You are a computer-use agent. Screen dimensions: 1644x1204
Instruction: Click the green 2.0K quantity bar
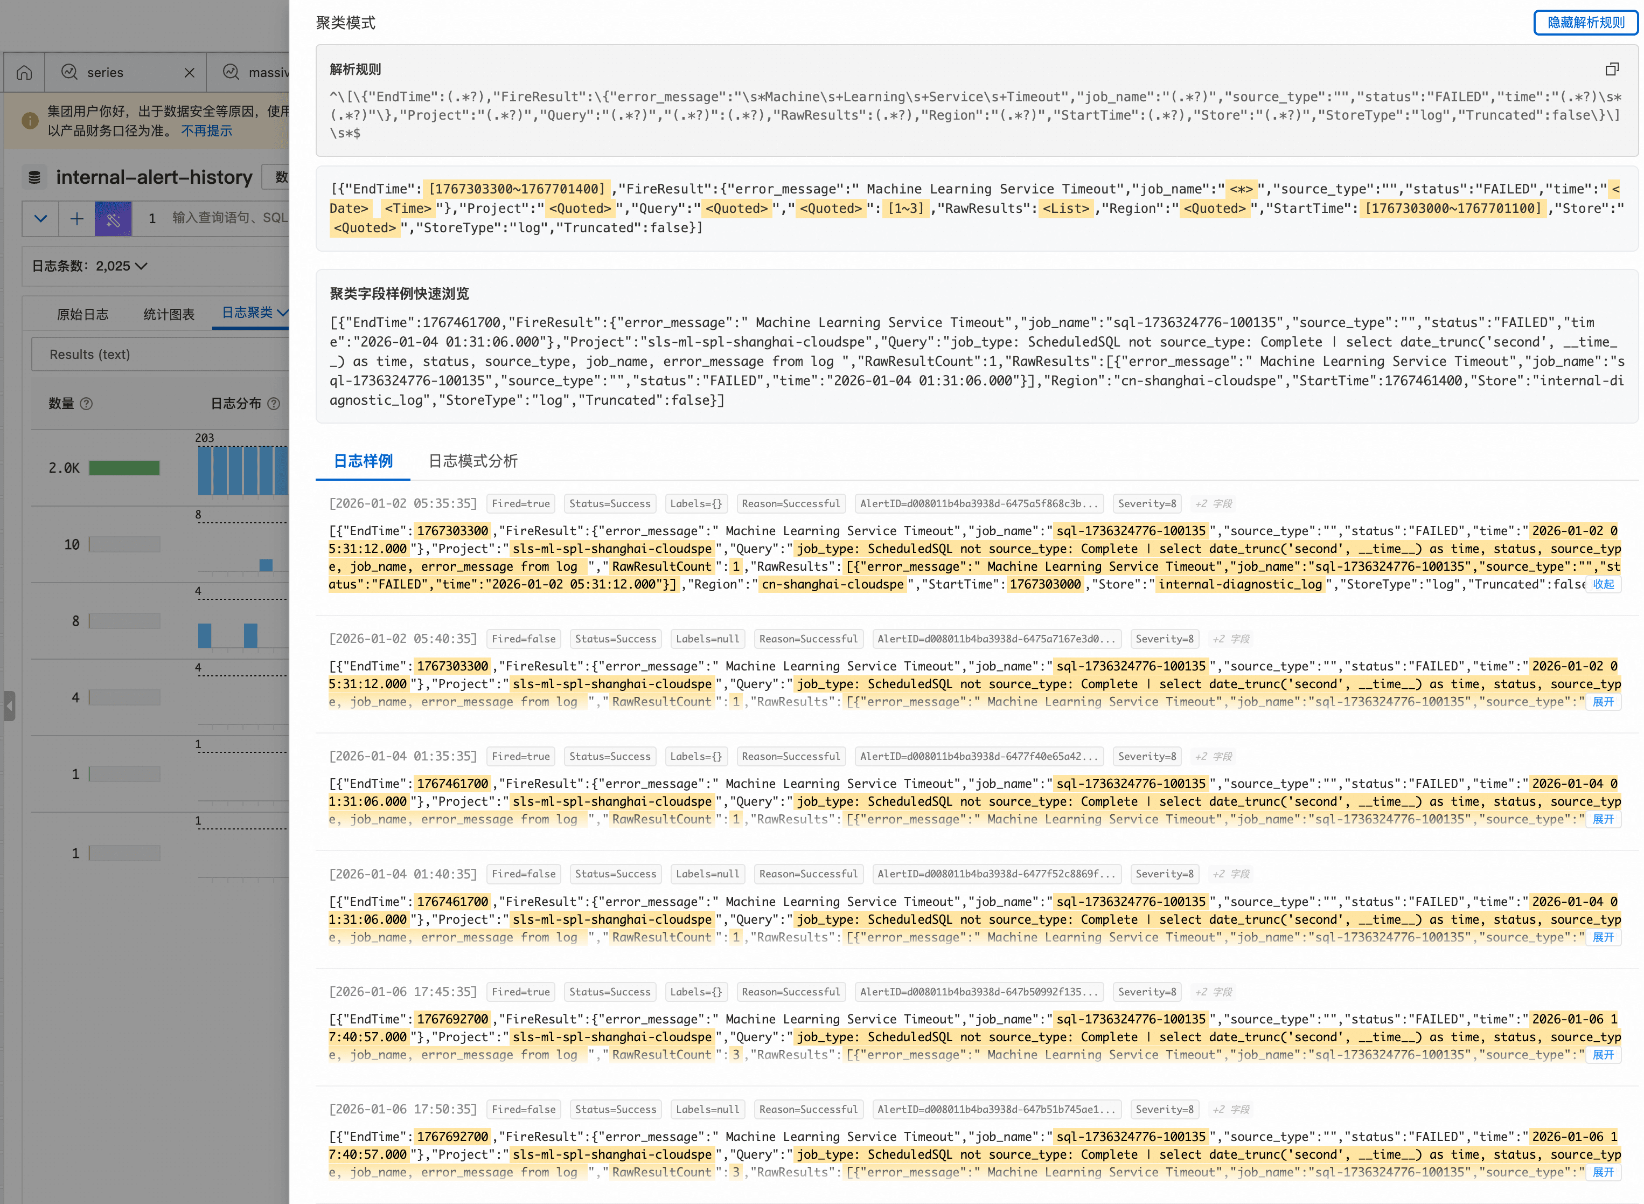tap(124, 468)
